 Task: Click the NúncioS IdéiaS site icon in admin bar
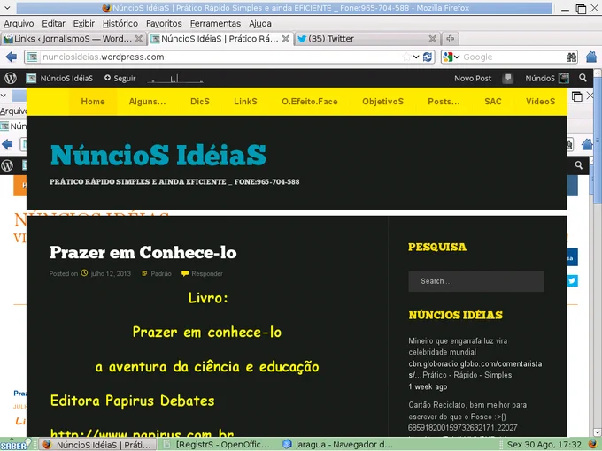coord(31,78)
